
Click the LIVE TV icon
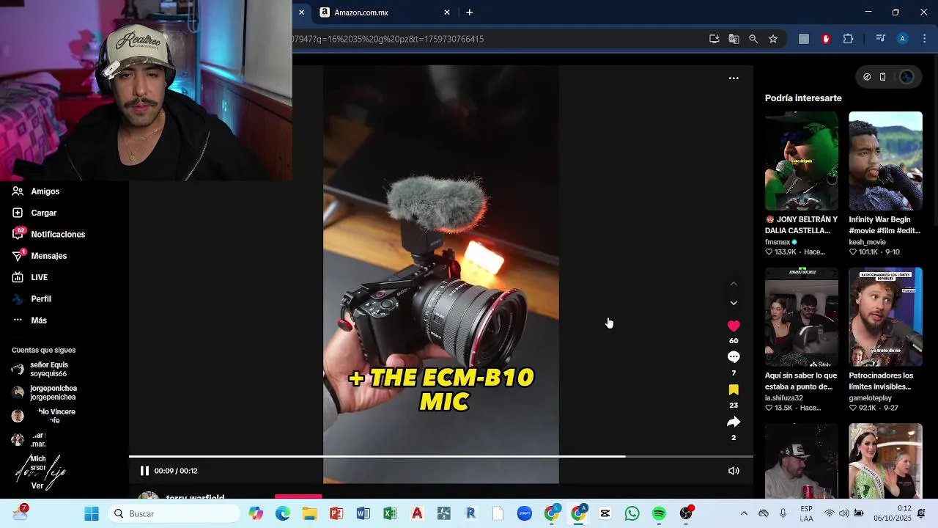click(18, 277)
